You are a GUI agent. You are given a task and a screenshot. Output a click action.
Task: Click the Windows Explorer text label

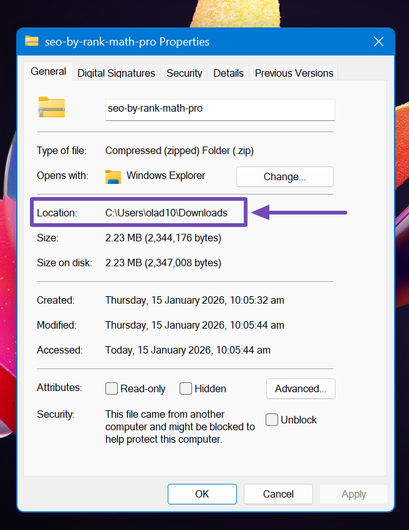point(166,175)
